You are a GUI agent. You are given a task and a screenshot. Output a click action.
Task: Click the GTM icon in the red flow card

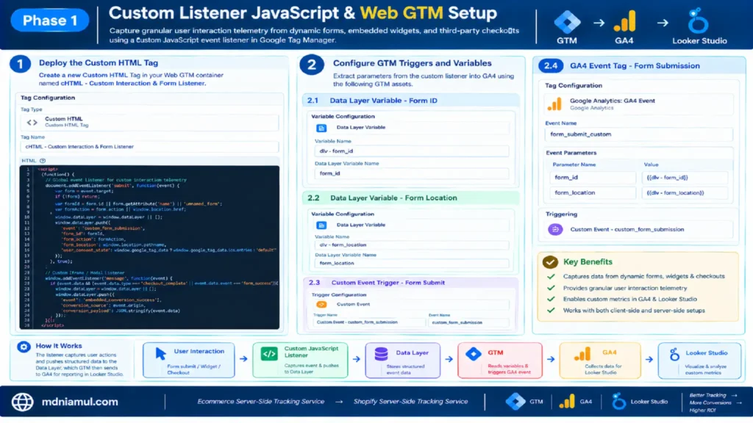tap(473, 354)
